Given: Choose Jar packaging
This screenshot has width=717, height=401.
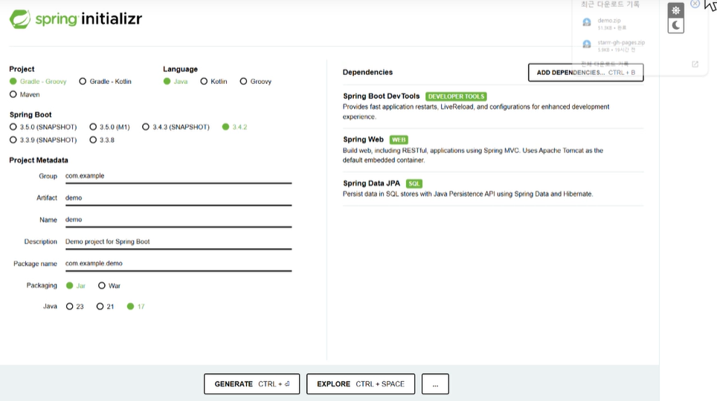Looking at the screenshot, I should tap(76, 285).
